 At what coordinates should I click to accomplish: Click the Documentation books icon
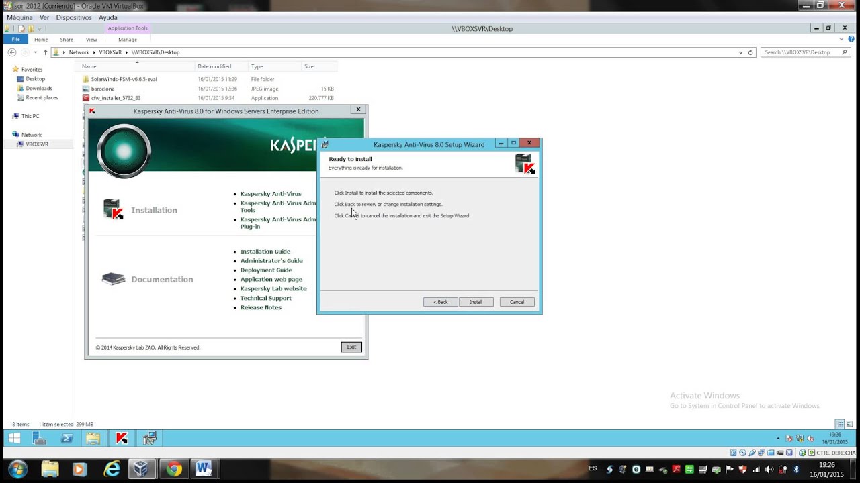pyautogui.click(x=114, y=279)
